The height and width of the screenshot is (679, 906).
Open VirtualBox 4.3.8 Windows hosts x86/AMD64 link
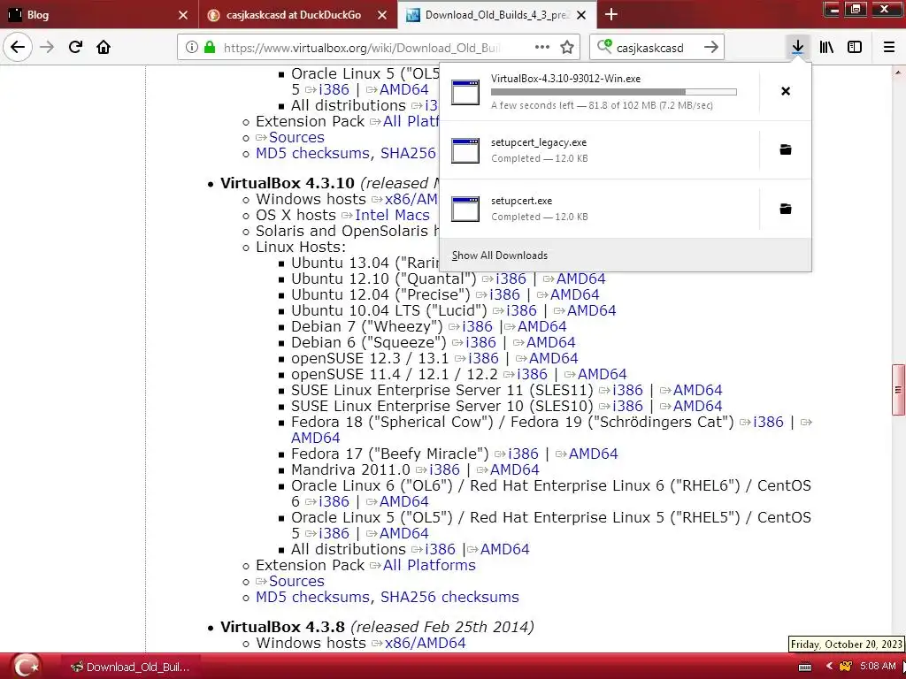425,644
